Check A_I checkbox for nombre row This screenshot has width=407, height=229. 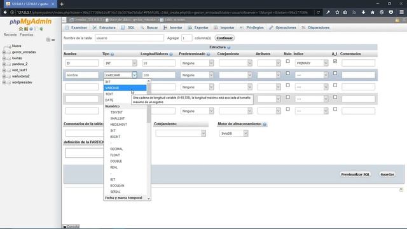[335, 73]
